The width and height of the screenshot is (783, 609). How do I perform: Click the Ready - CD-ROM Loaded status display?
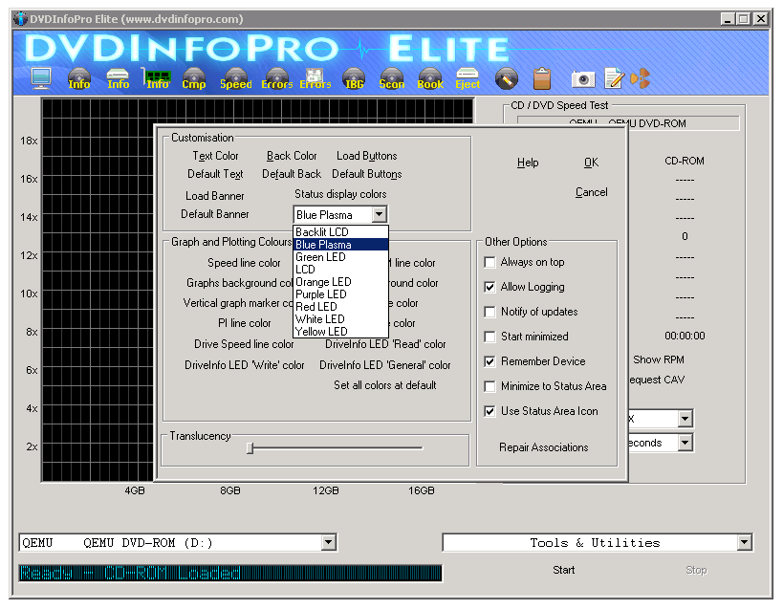coord(230,573)
